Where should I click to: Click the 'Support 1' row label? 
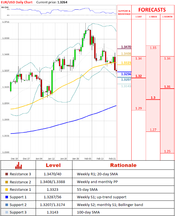click(x=18, y=197)
